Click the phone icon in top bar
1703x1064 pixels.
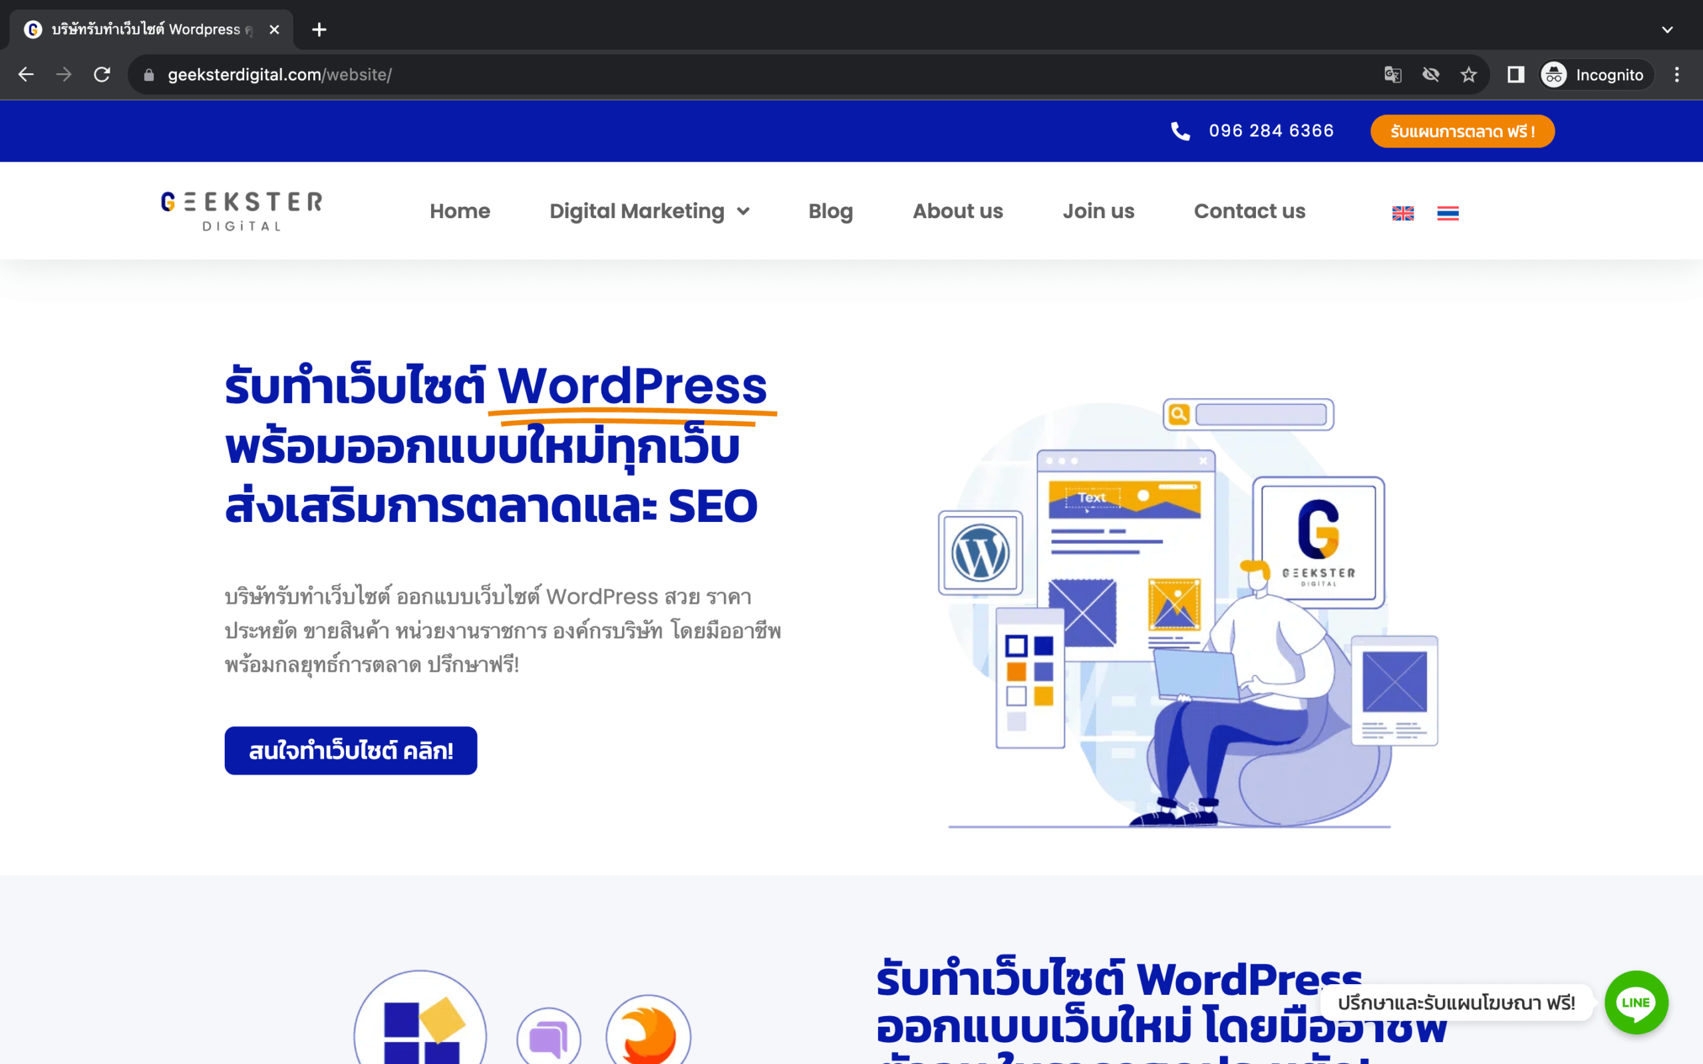click(x=1181, y=130)
